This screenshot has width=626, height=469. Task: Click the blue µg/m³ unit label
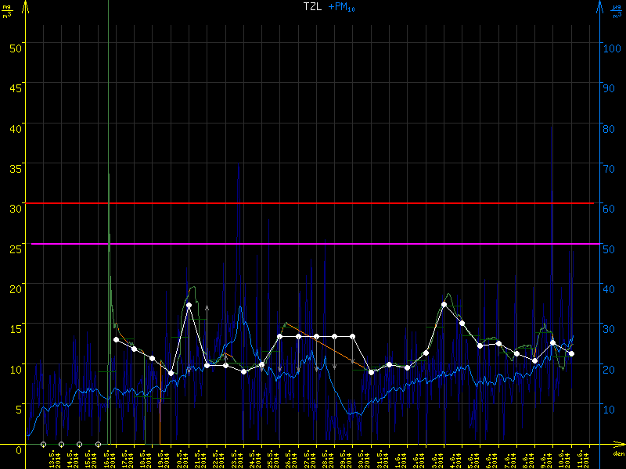pos(617,11)
